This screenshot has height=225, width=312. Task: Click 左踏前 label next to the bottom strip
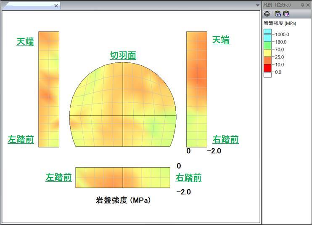pos(58,177)
